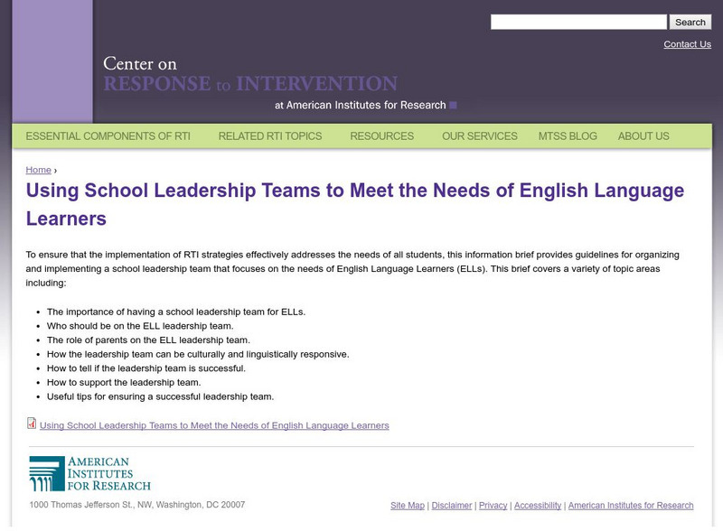
Task: Open the Contact Us link
Action: 687,44
